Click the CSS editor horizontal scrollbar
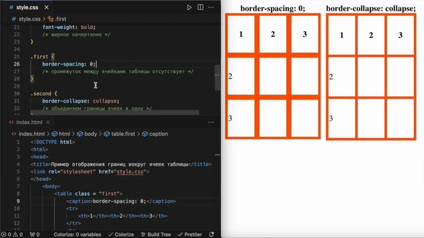424x238 pixels. 115,112
